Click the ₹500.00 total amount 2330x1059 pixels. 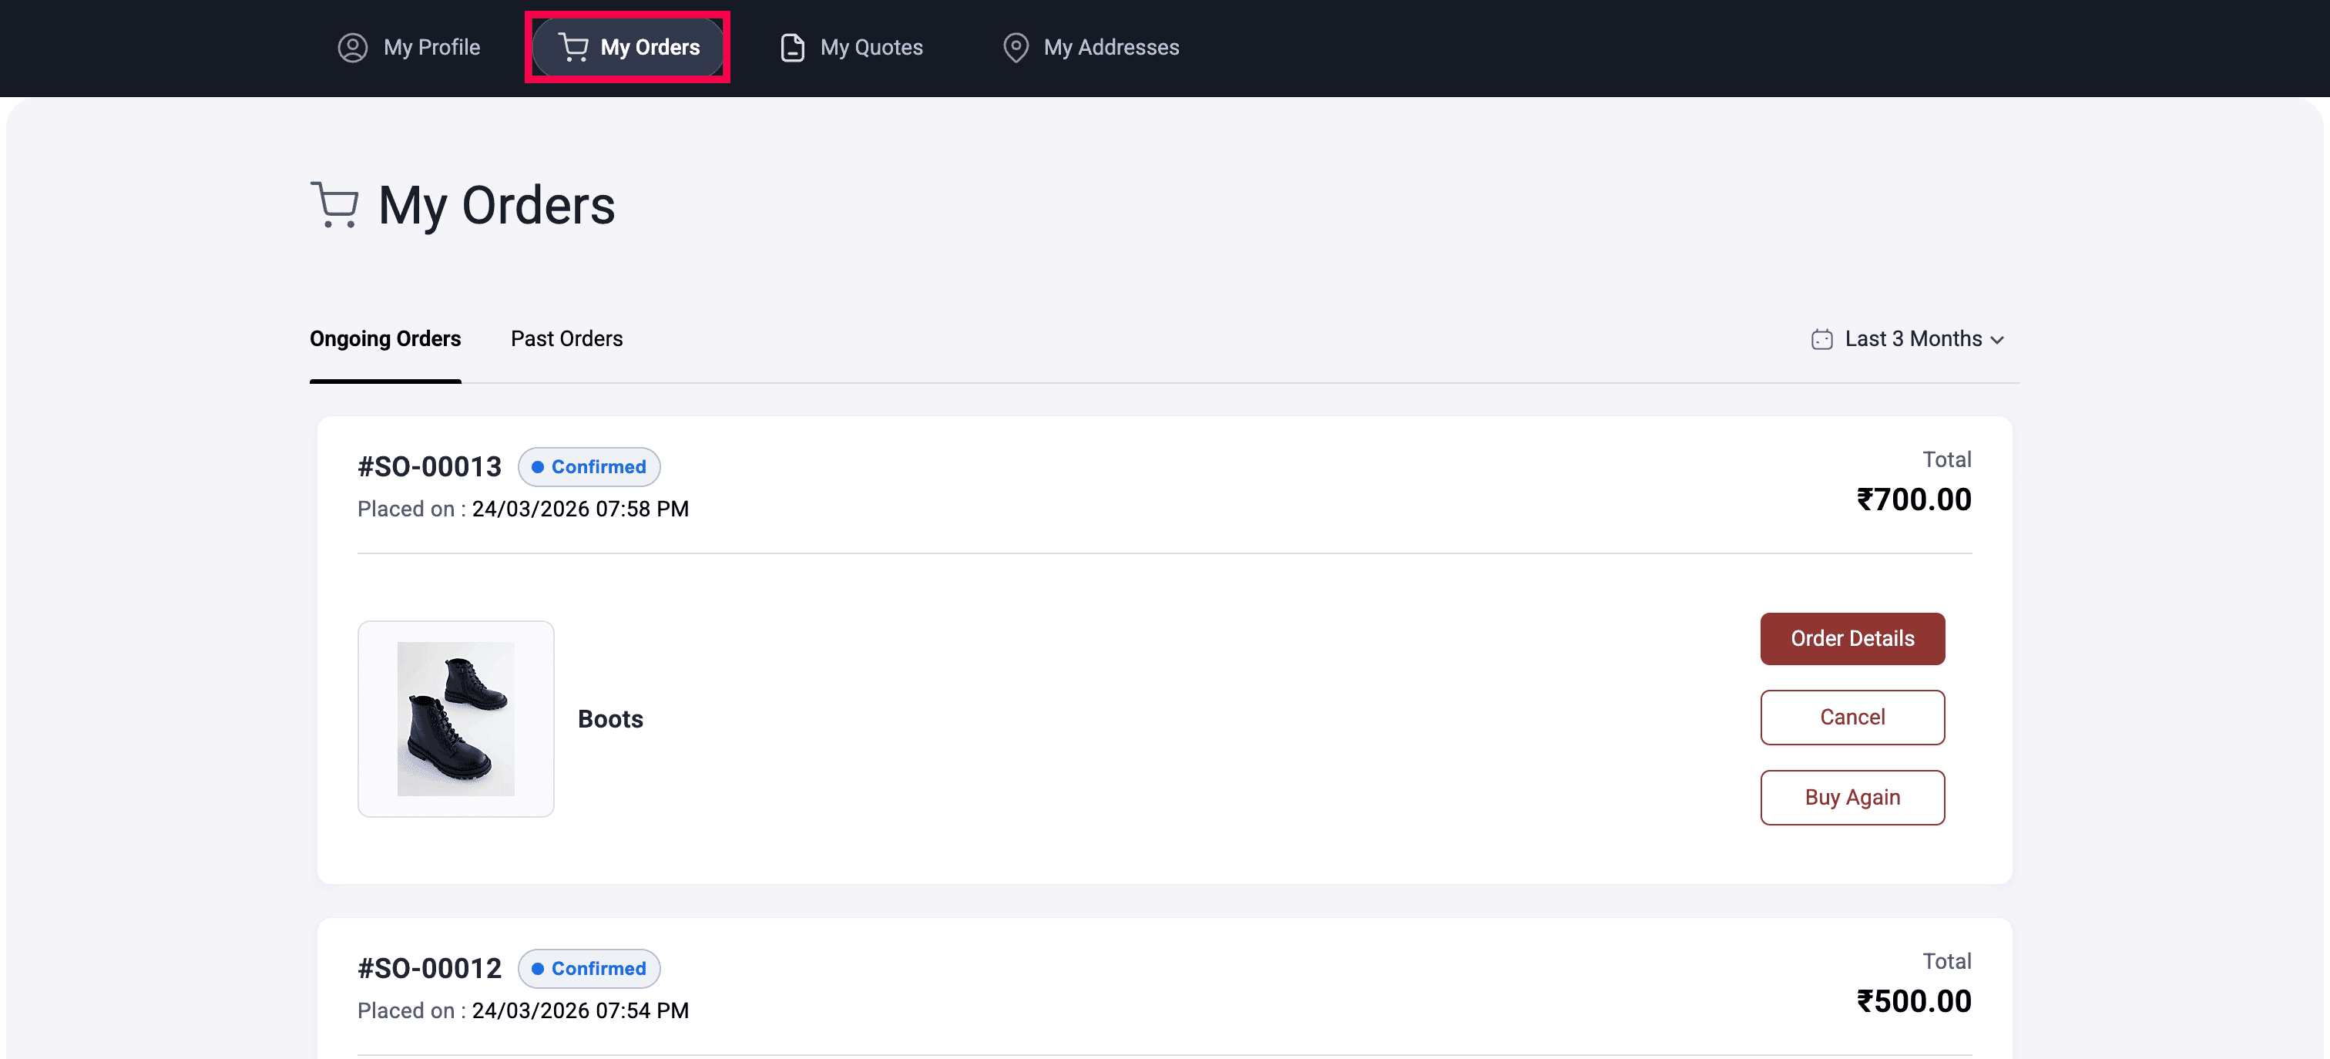coord(1914,1001)
